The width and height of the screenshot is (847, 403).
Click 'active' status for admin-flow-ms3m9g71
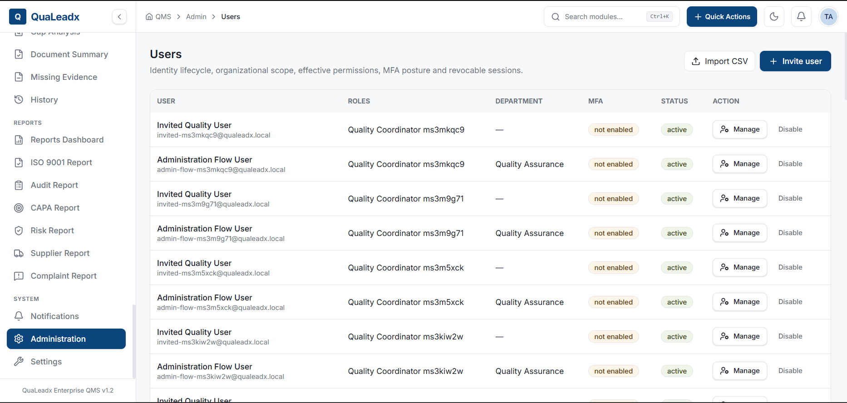point(677,233)
